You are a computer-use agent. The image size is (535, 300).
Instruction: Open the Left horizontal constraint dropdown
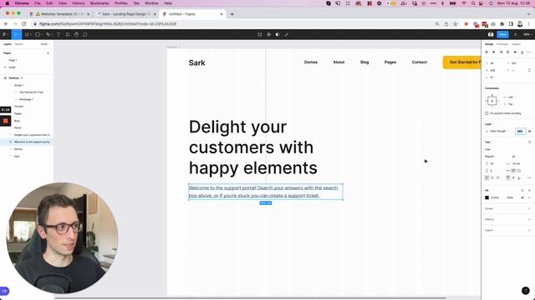[511, 97]
